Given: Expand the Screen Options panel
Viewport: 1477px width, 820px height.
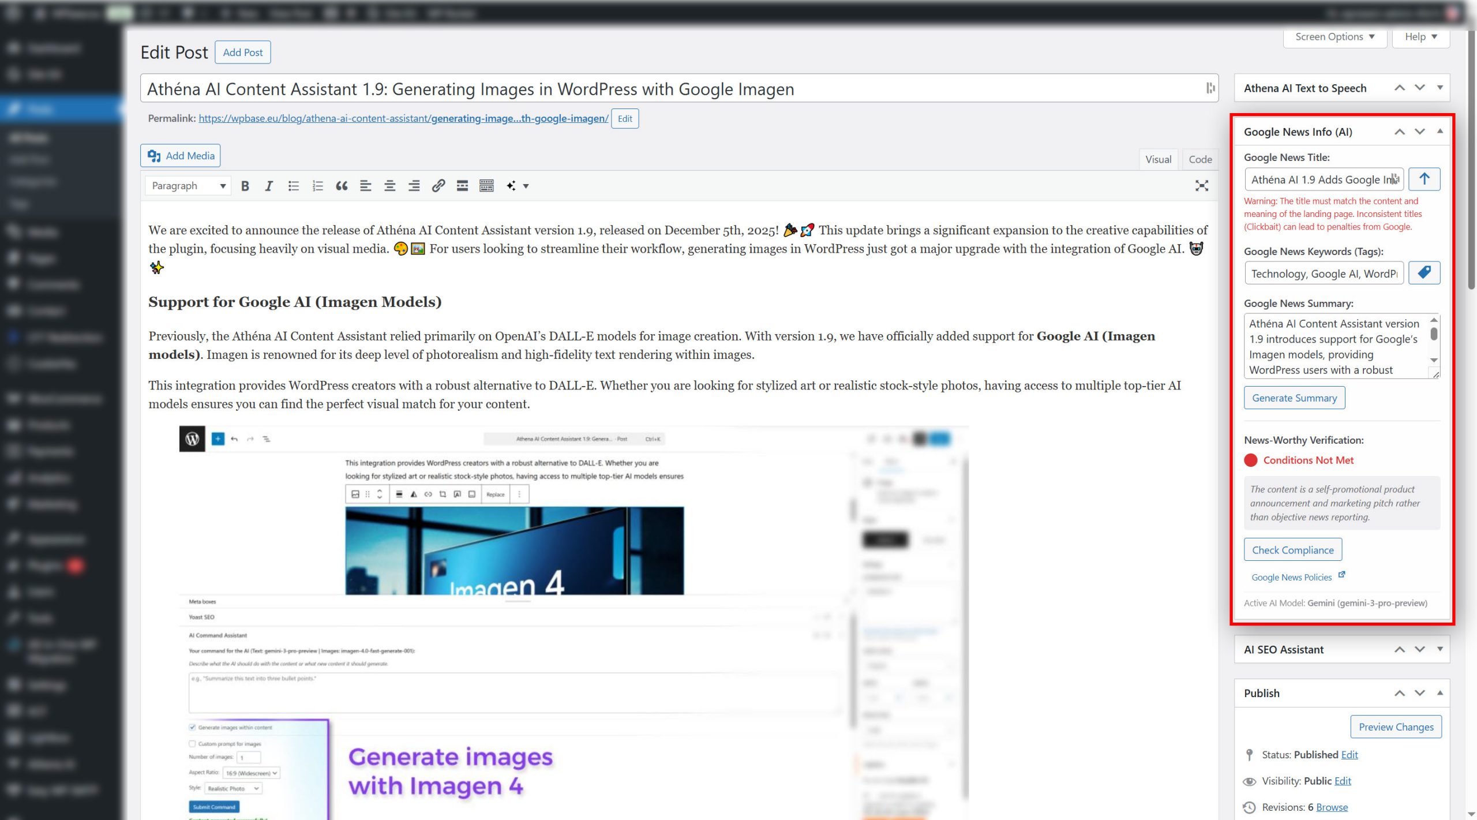Looking at the screenshot, I should [1334, 37].
